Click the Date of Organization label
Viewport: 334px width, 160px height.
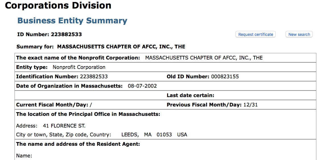[x=69, y=86]
